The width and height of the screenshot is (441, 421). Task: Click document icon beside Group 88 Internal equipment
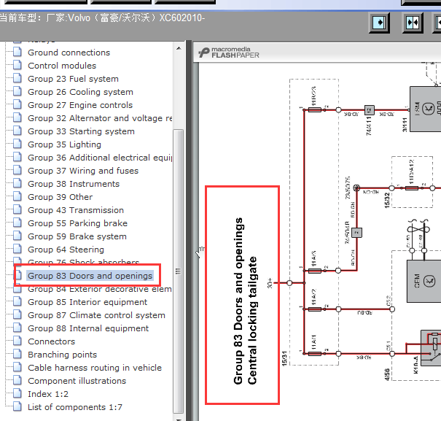[17, 328]
